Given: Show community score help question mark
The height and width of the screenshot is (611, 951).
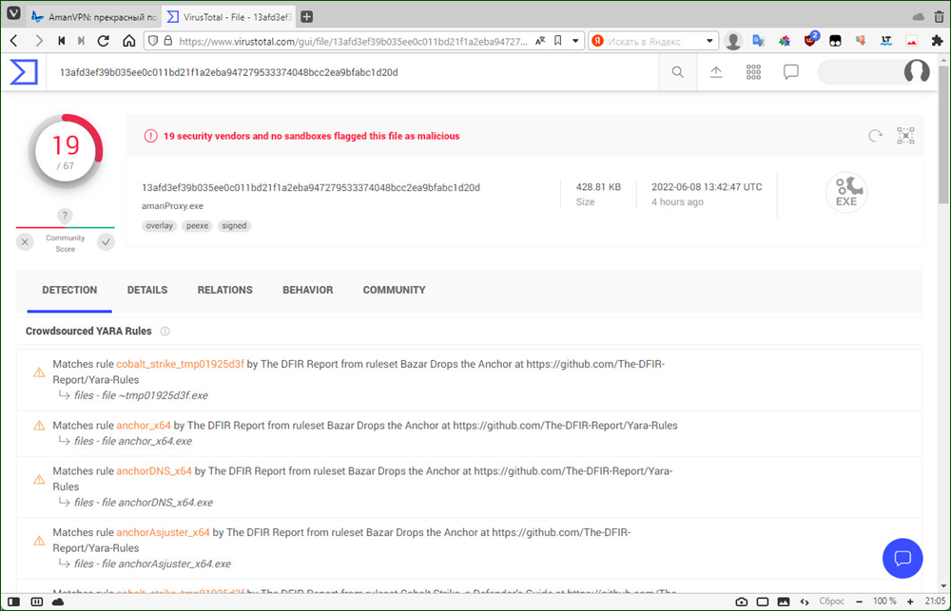Looking at the screenshot, I should click(x=65, y=216).
